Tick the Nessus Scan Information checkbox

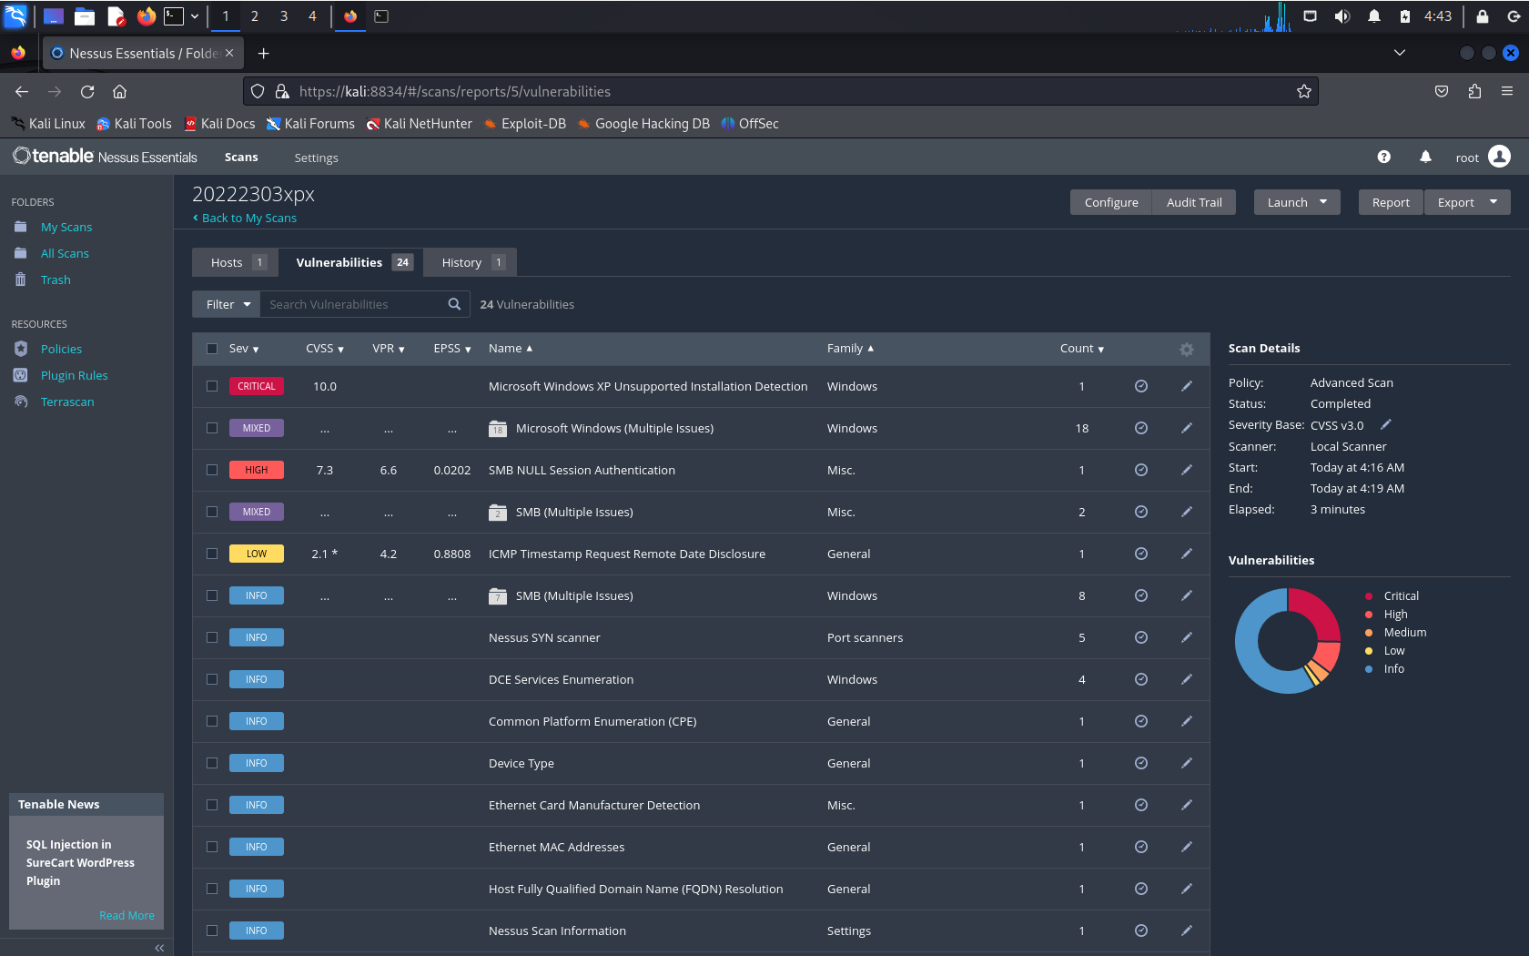[212, 931]
